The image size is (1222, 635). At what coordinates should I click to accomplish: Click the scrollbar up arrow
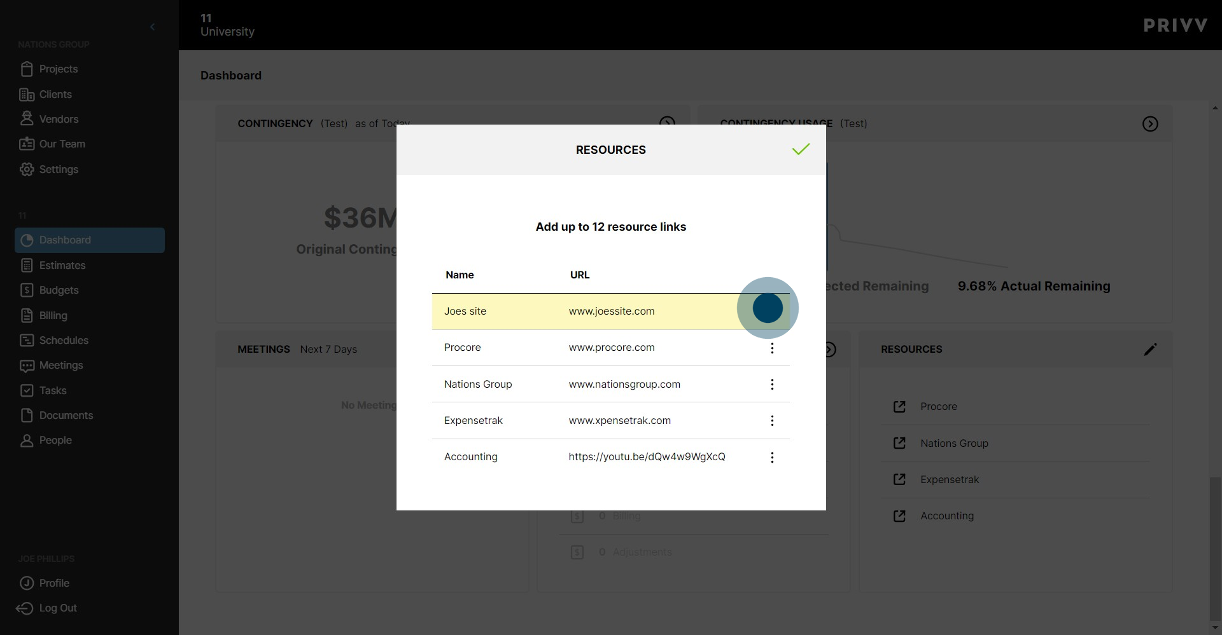(1215, 109)
